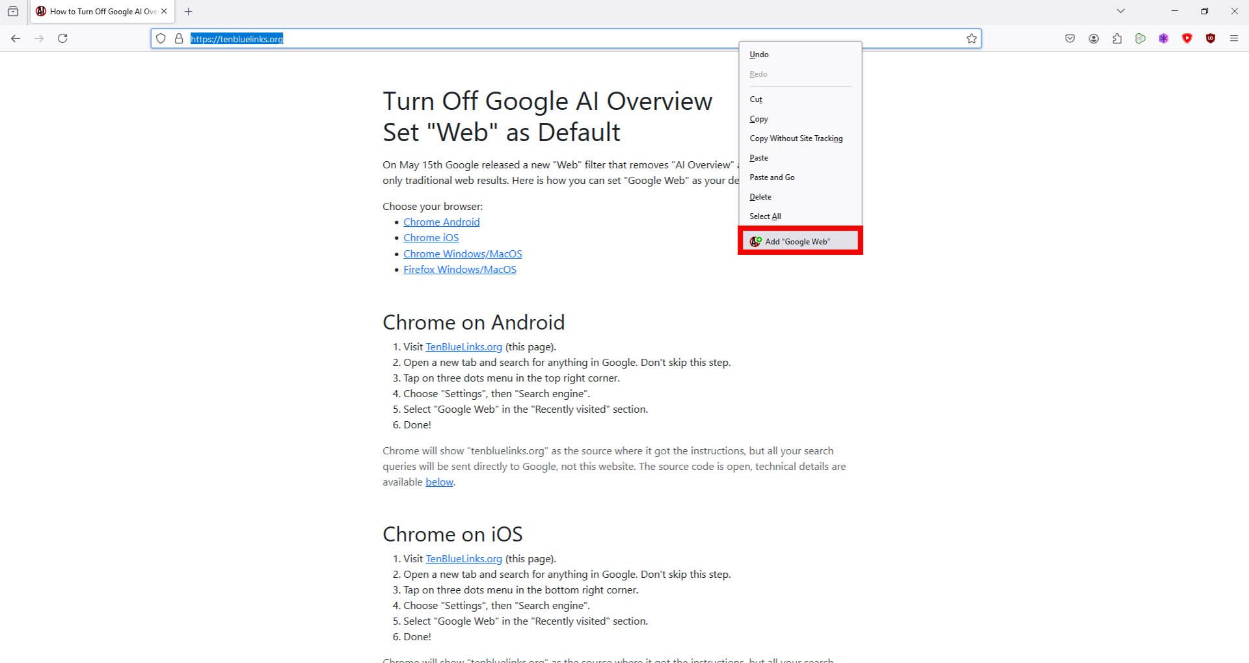The width and height of the screenshot is (1249, 663).
Task: Open Firefox account icon
Action: [x=1094, y=38]
